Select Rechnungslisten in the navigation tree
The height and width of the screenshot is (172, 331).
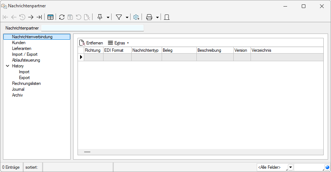point(26,83)
